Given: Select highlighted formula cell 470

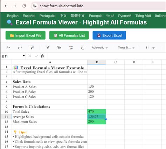Looking at the screenshot, I should (97, 112).
